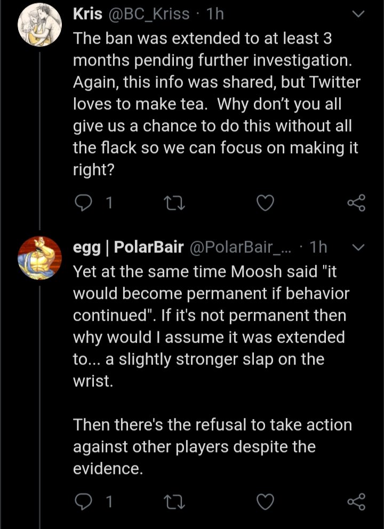Open egg | PolarBair's avatar
The height and width of the screenshot is (529, 384).
click(x=40, y=258)
